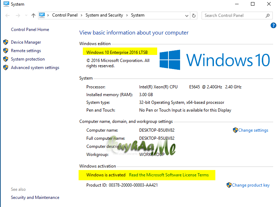Open Security and Maintenance link

click(x=35, y=197)
